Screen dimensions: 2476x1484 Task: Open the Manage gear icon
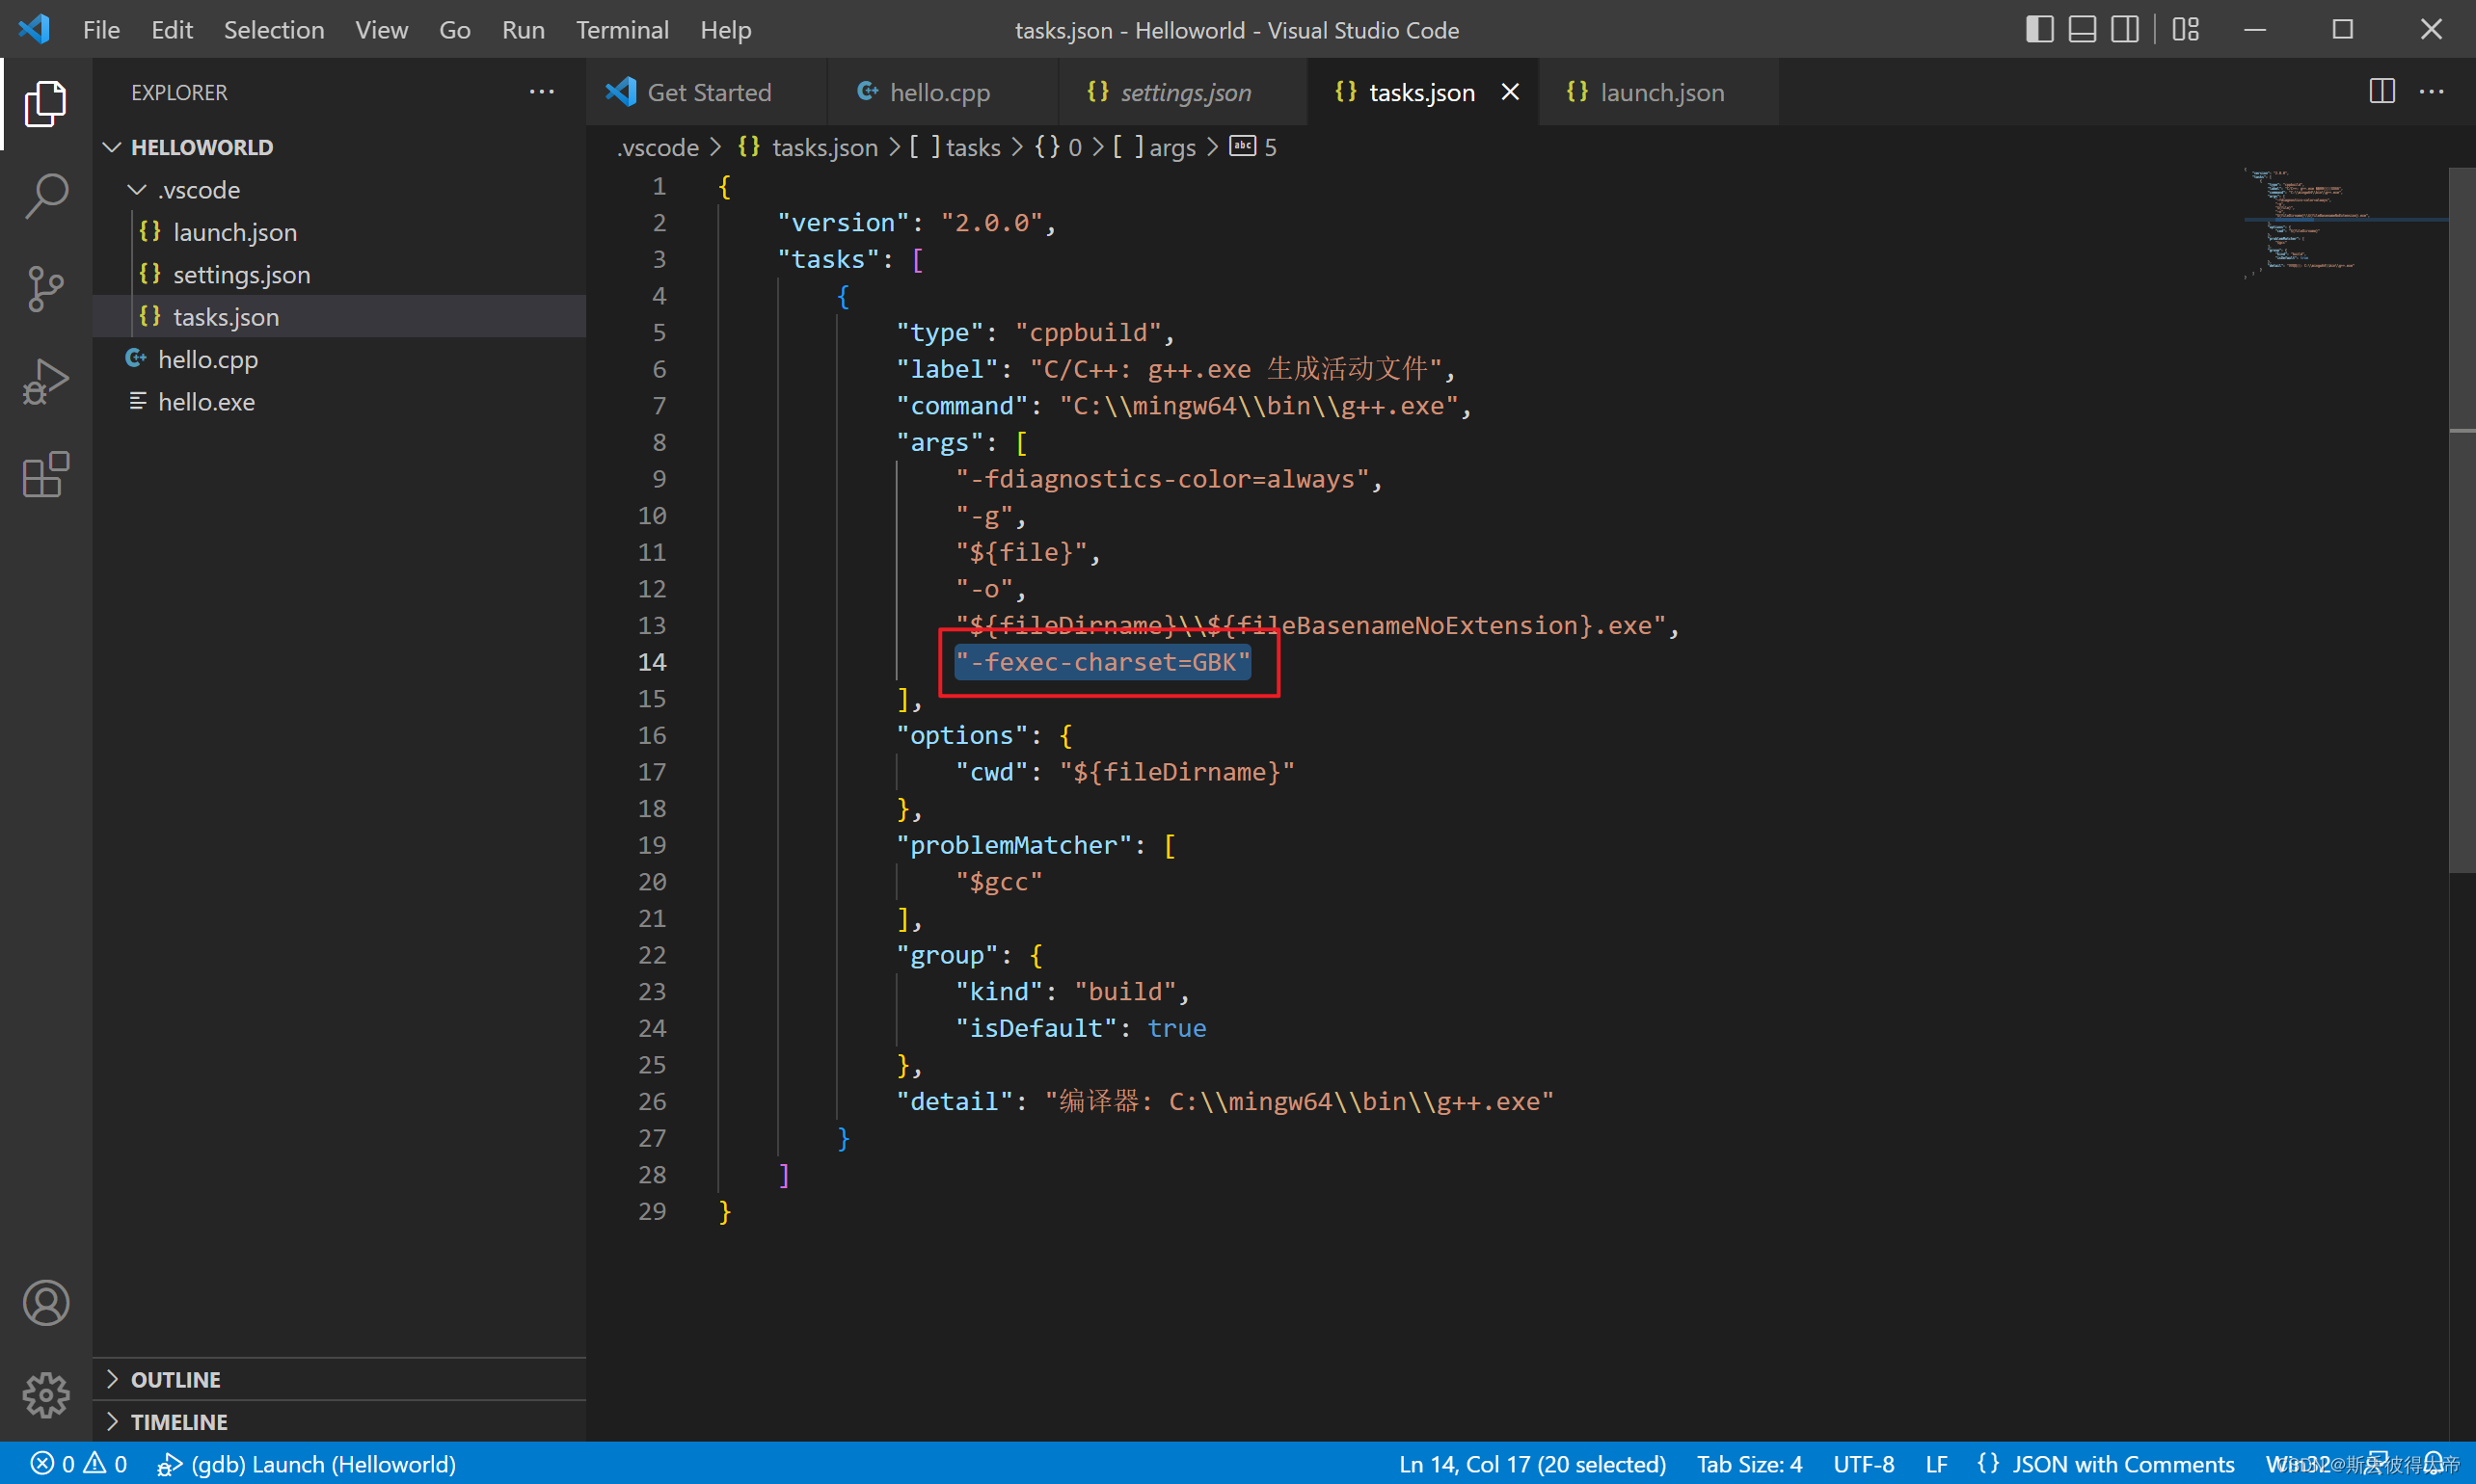tap(45, 1395)
